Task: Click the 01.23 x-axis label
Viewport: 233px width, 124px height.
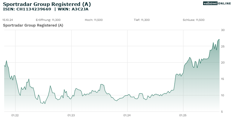Action: (71, 115)
